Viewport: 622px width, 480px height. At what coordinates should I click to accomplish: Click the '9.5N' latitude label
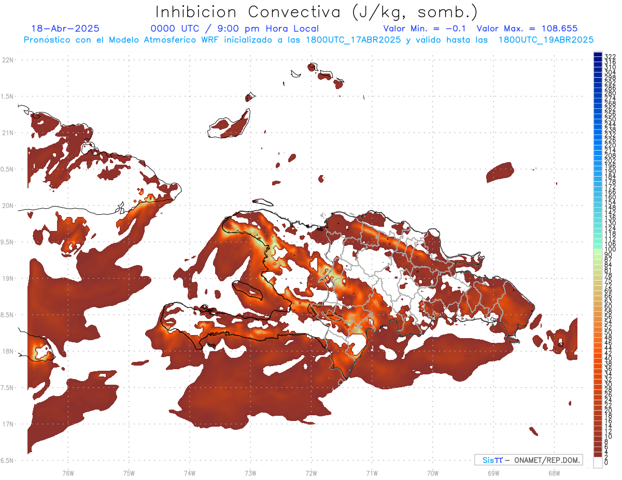point(7,242)
